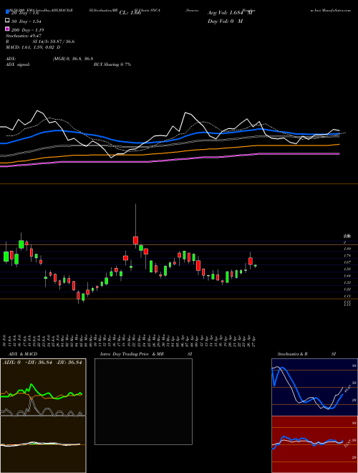Click the '1.22' price axis label
This screenshot has height=473, width=358.
point(347,289)
